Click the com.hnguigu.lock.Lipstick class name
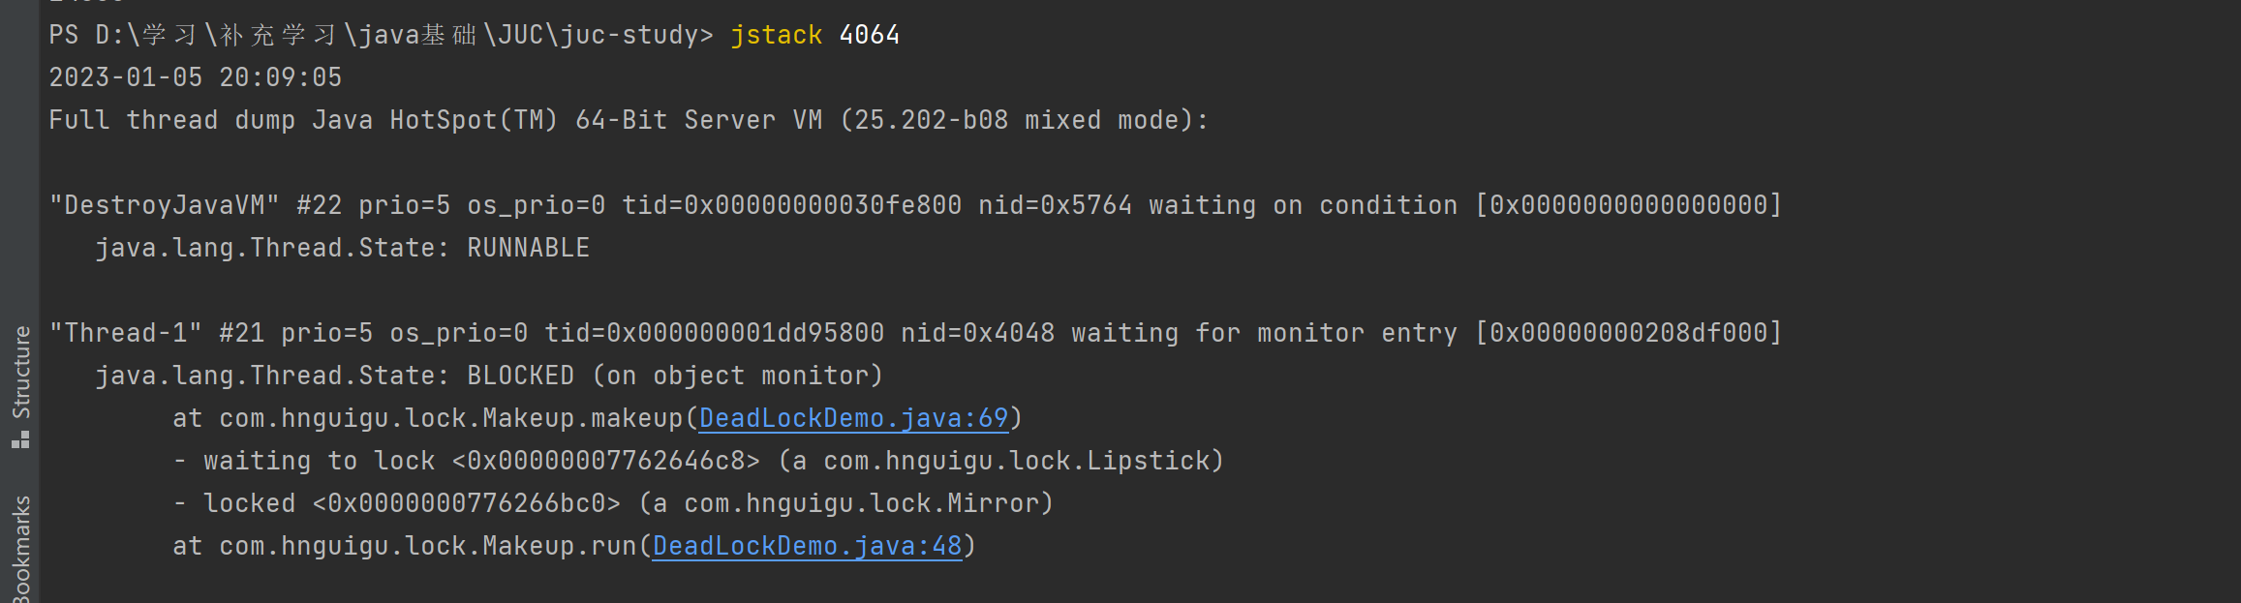The height and width of the screenshot is (603, 2241). [x=1017, y=461]
